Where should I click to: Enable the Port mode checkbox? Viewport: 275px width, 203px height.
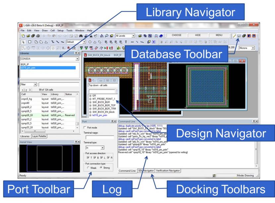point(85,127)
